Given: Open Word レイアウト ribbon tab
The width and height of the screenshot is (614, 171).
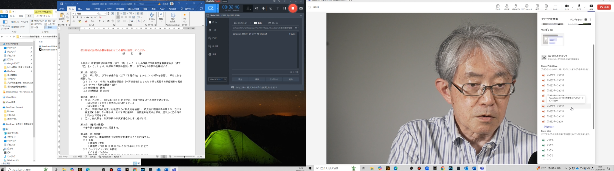Looking at the screenshot, I should pos(108,9).
